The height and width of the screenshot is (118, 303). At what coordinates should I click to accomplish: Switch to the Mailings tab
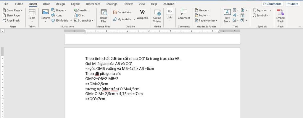[x=112, y=4]
